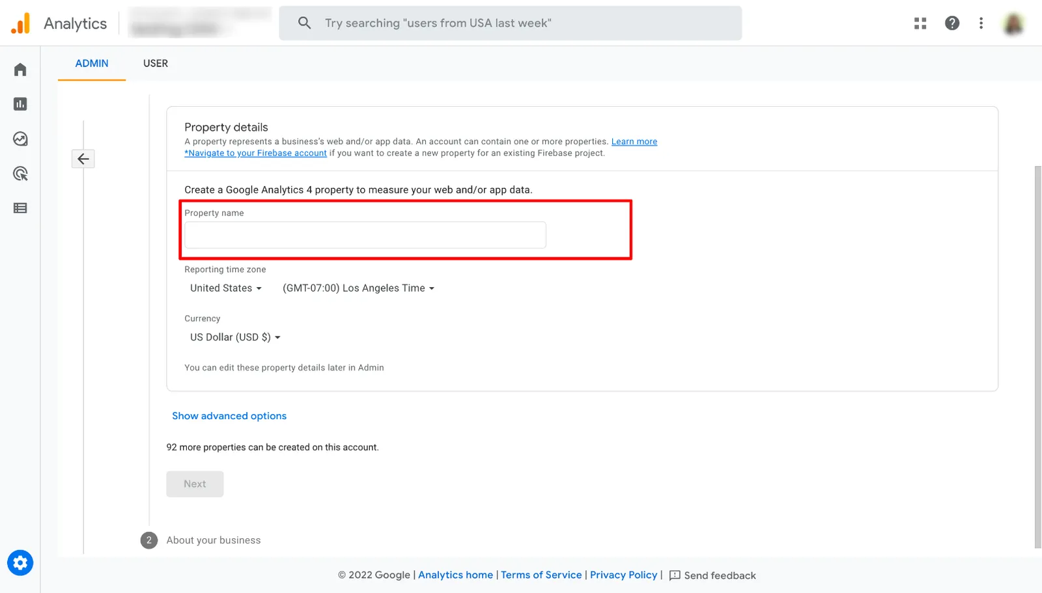Image resolution: width=1042 pixels, height=593 pixels.
Task: Open the Configure list icon in sidebar
Action: [x=20, y=208]
